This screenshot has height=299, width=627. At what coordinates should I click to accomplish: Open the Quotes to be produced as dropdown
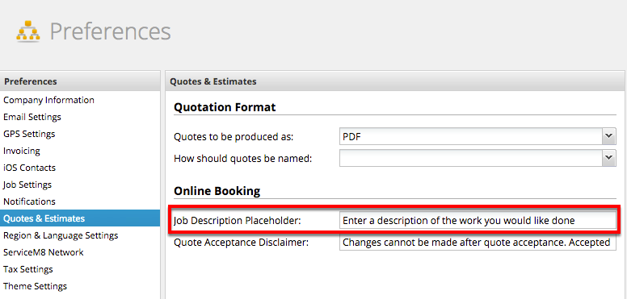pos(478,137)
